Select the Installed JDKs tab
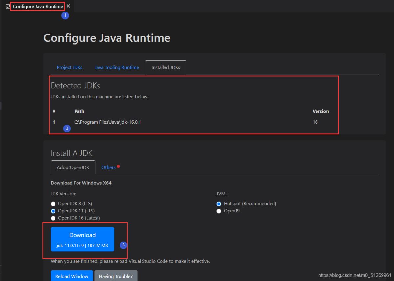394x281 pixels. point(165,67)
